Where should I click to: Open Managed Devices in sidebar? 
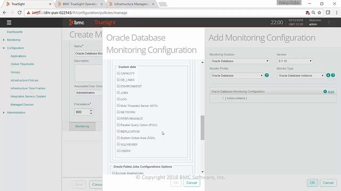22,105
